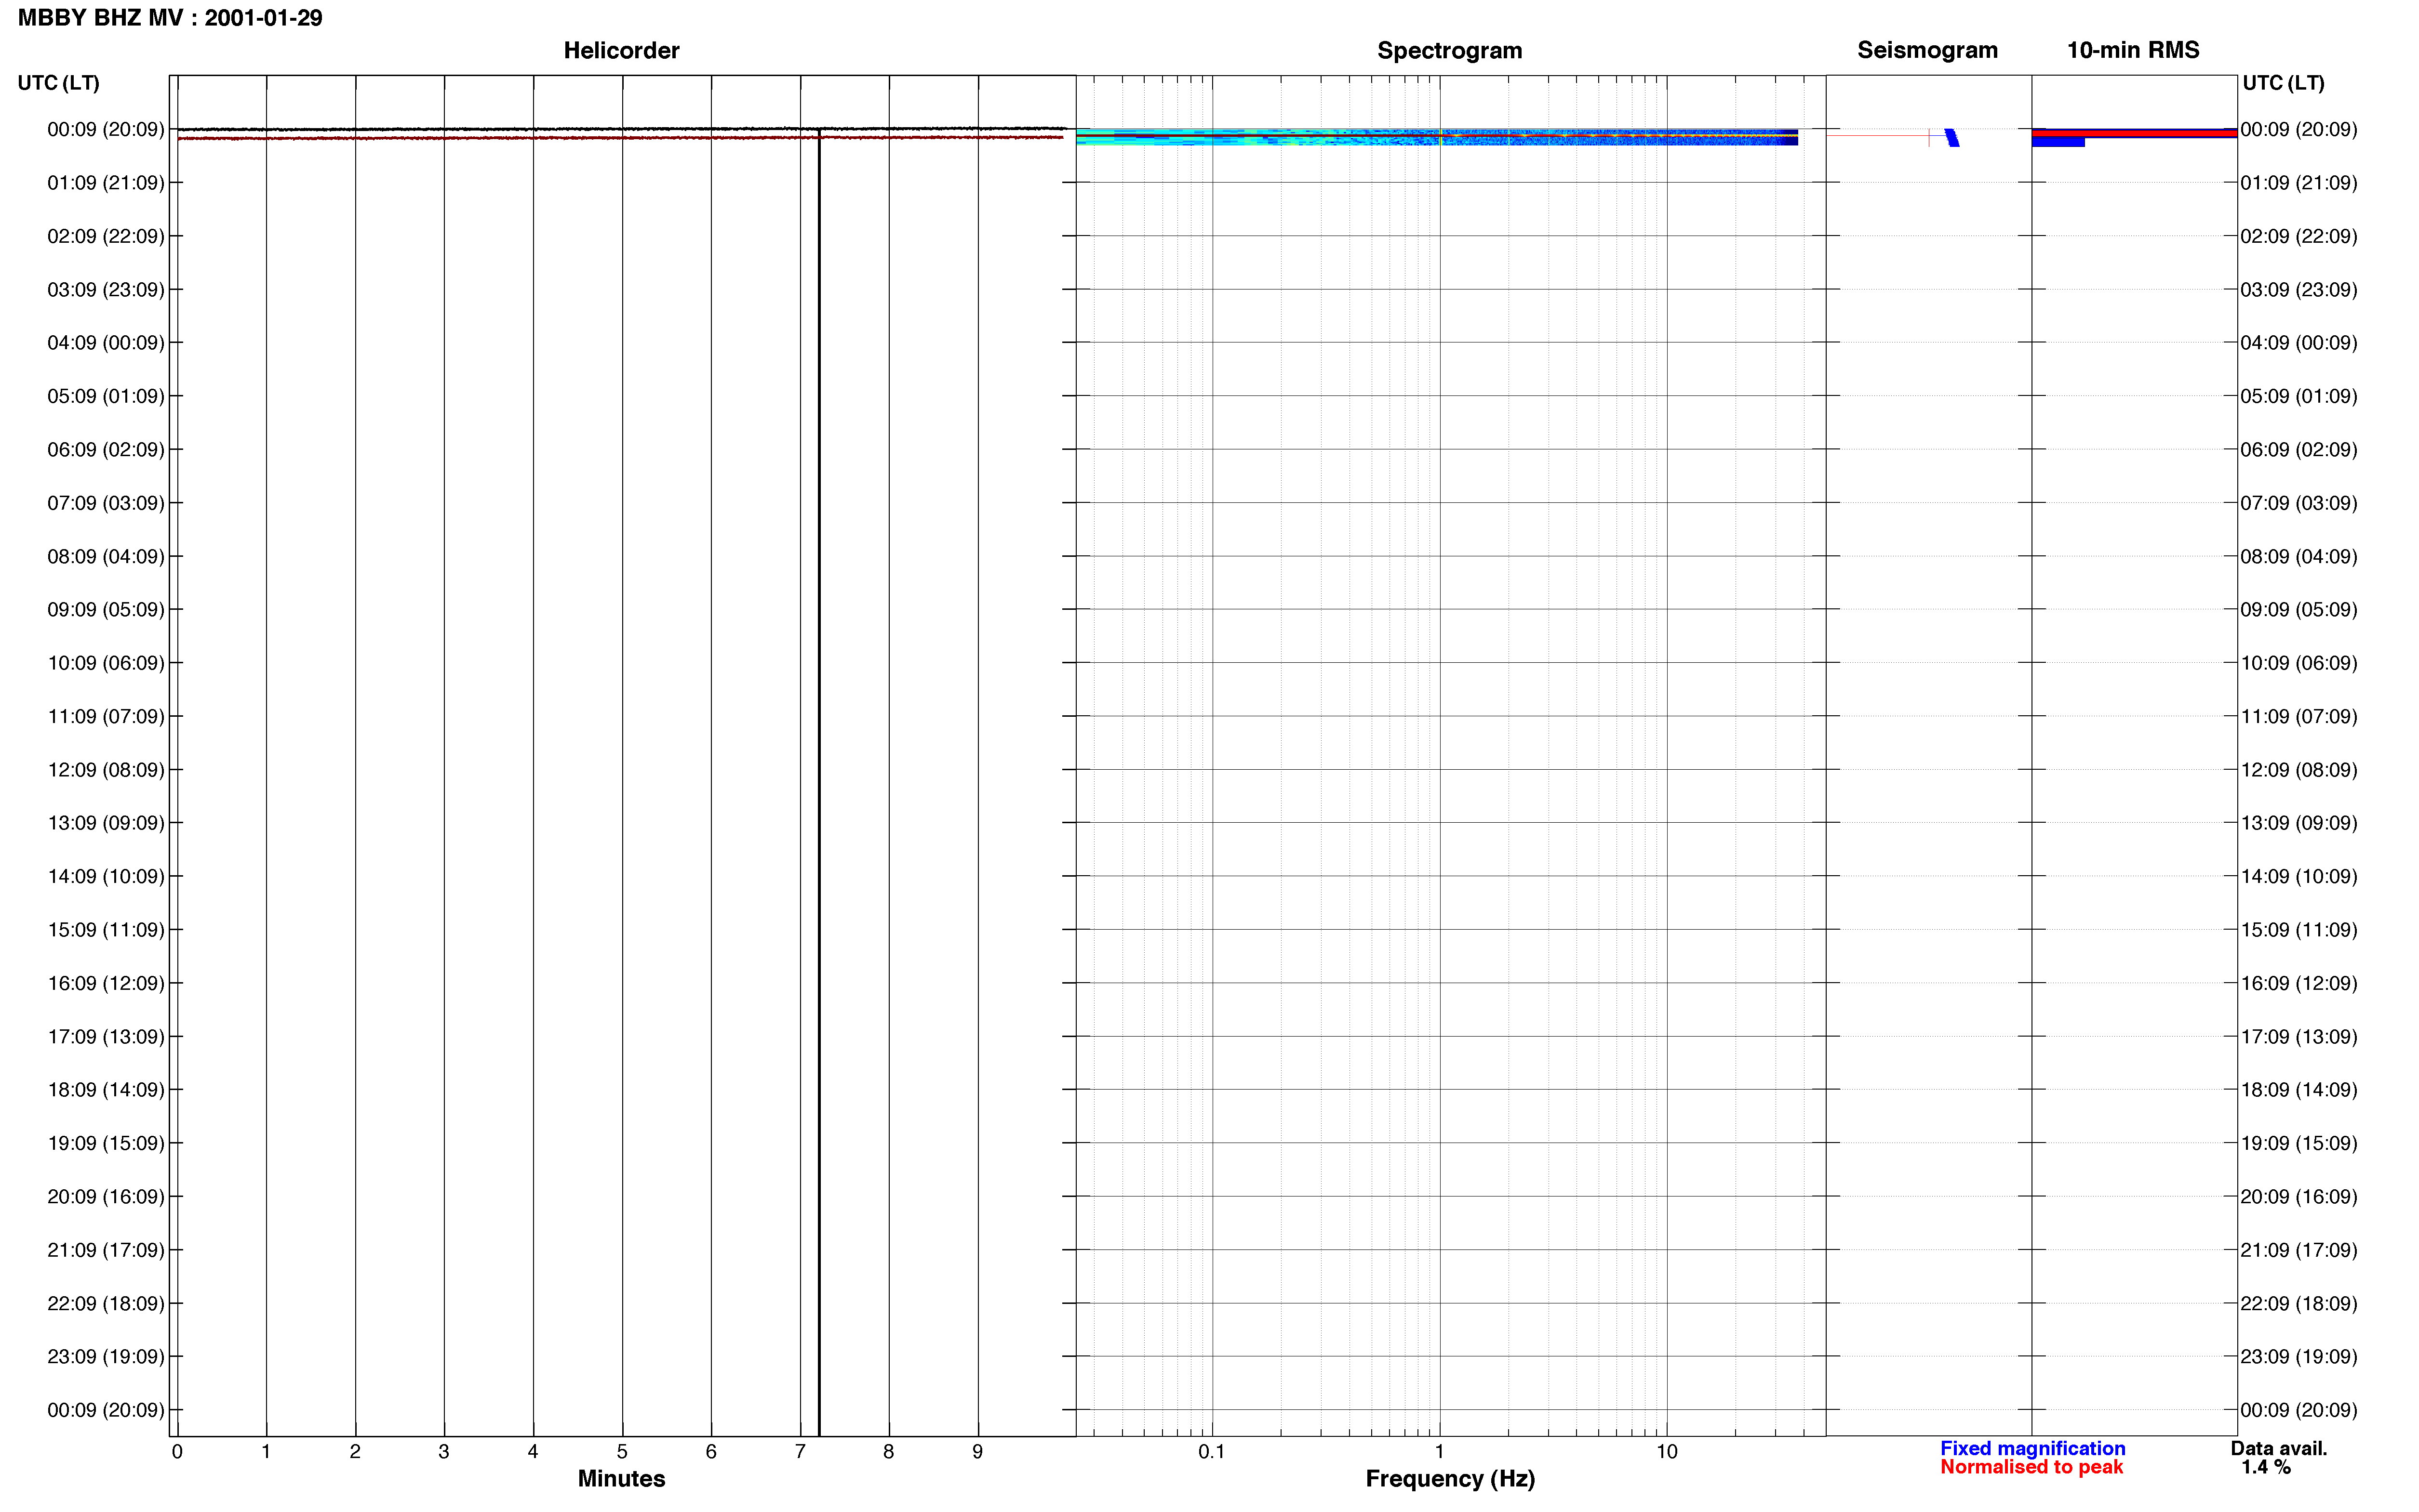Click left axis label 04:09 (00:09)
2419x1512 pixels.
[106, 343]
